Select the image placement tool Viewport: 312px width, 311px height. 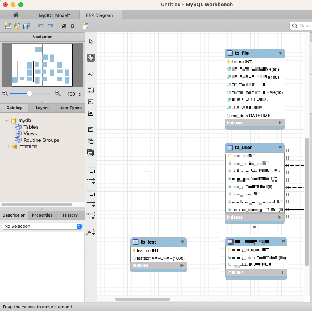[x=91, y=113]
